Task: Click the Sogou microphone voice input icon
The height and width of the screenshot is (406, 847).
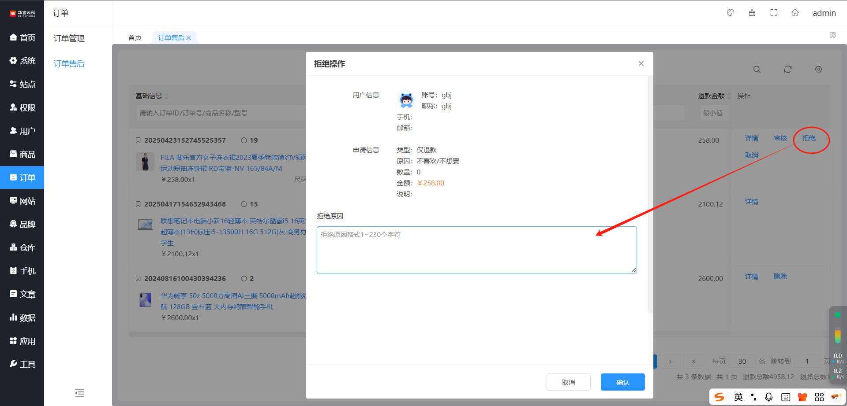Action: [769, 397]
